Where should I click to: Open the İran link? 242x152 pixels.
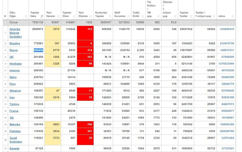click(12, 97)
